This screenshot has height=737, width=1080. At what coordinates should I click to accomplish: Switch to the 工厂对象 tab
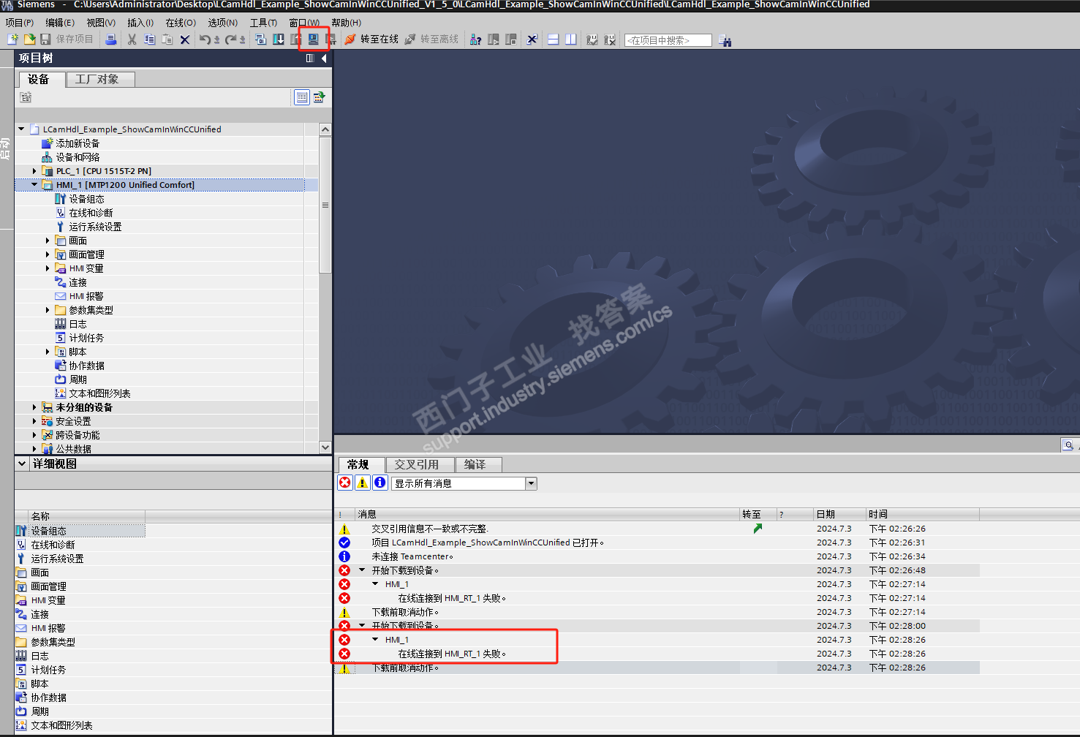[x=100, y=79]
